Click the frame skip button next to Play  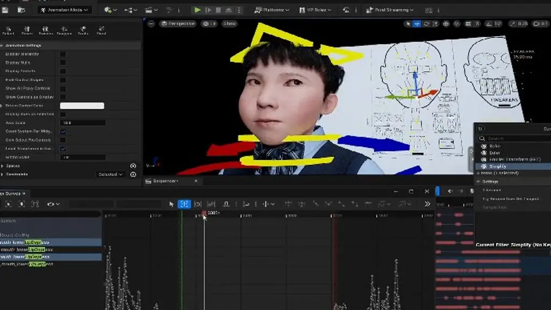(208, 10)
